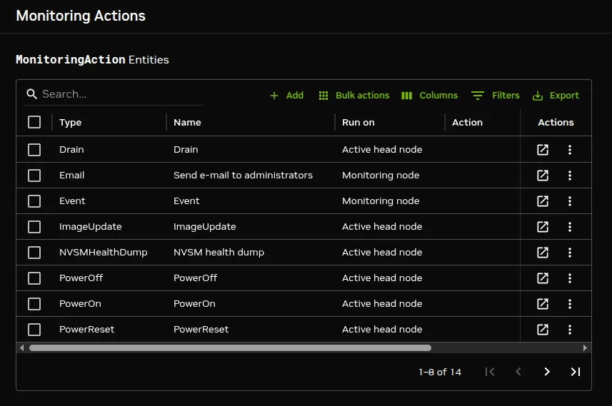Open the edit icon for Drain row
This screenshot has width=612, height=406.
[x=543, y=150]
